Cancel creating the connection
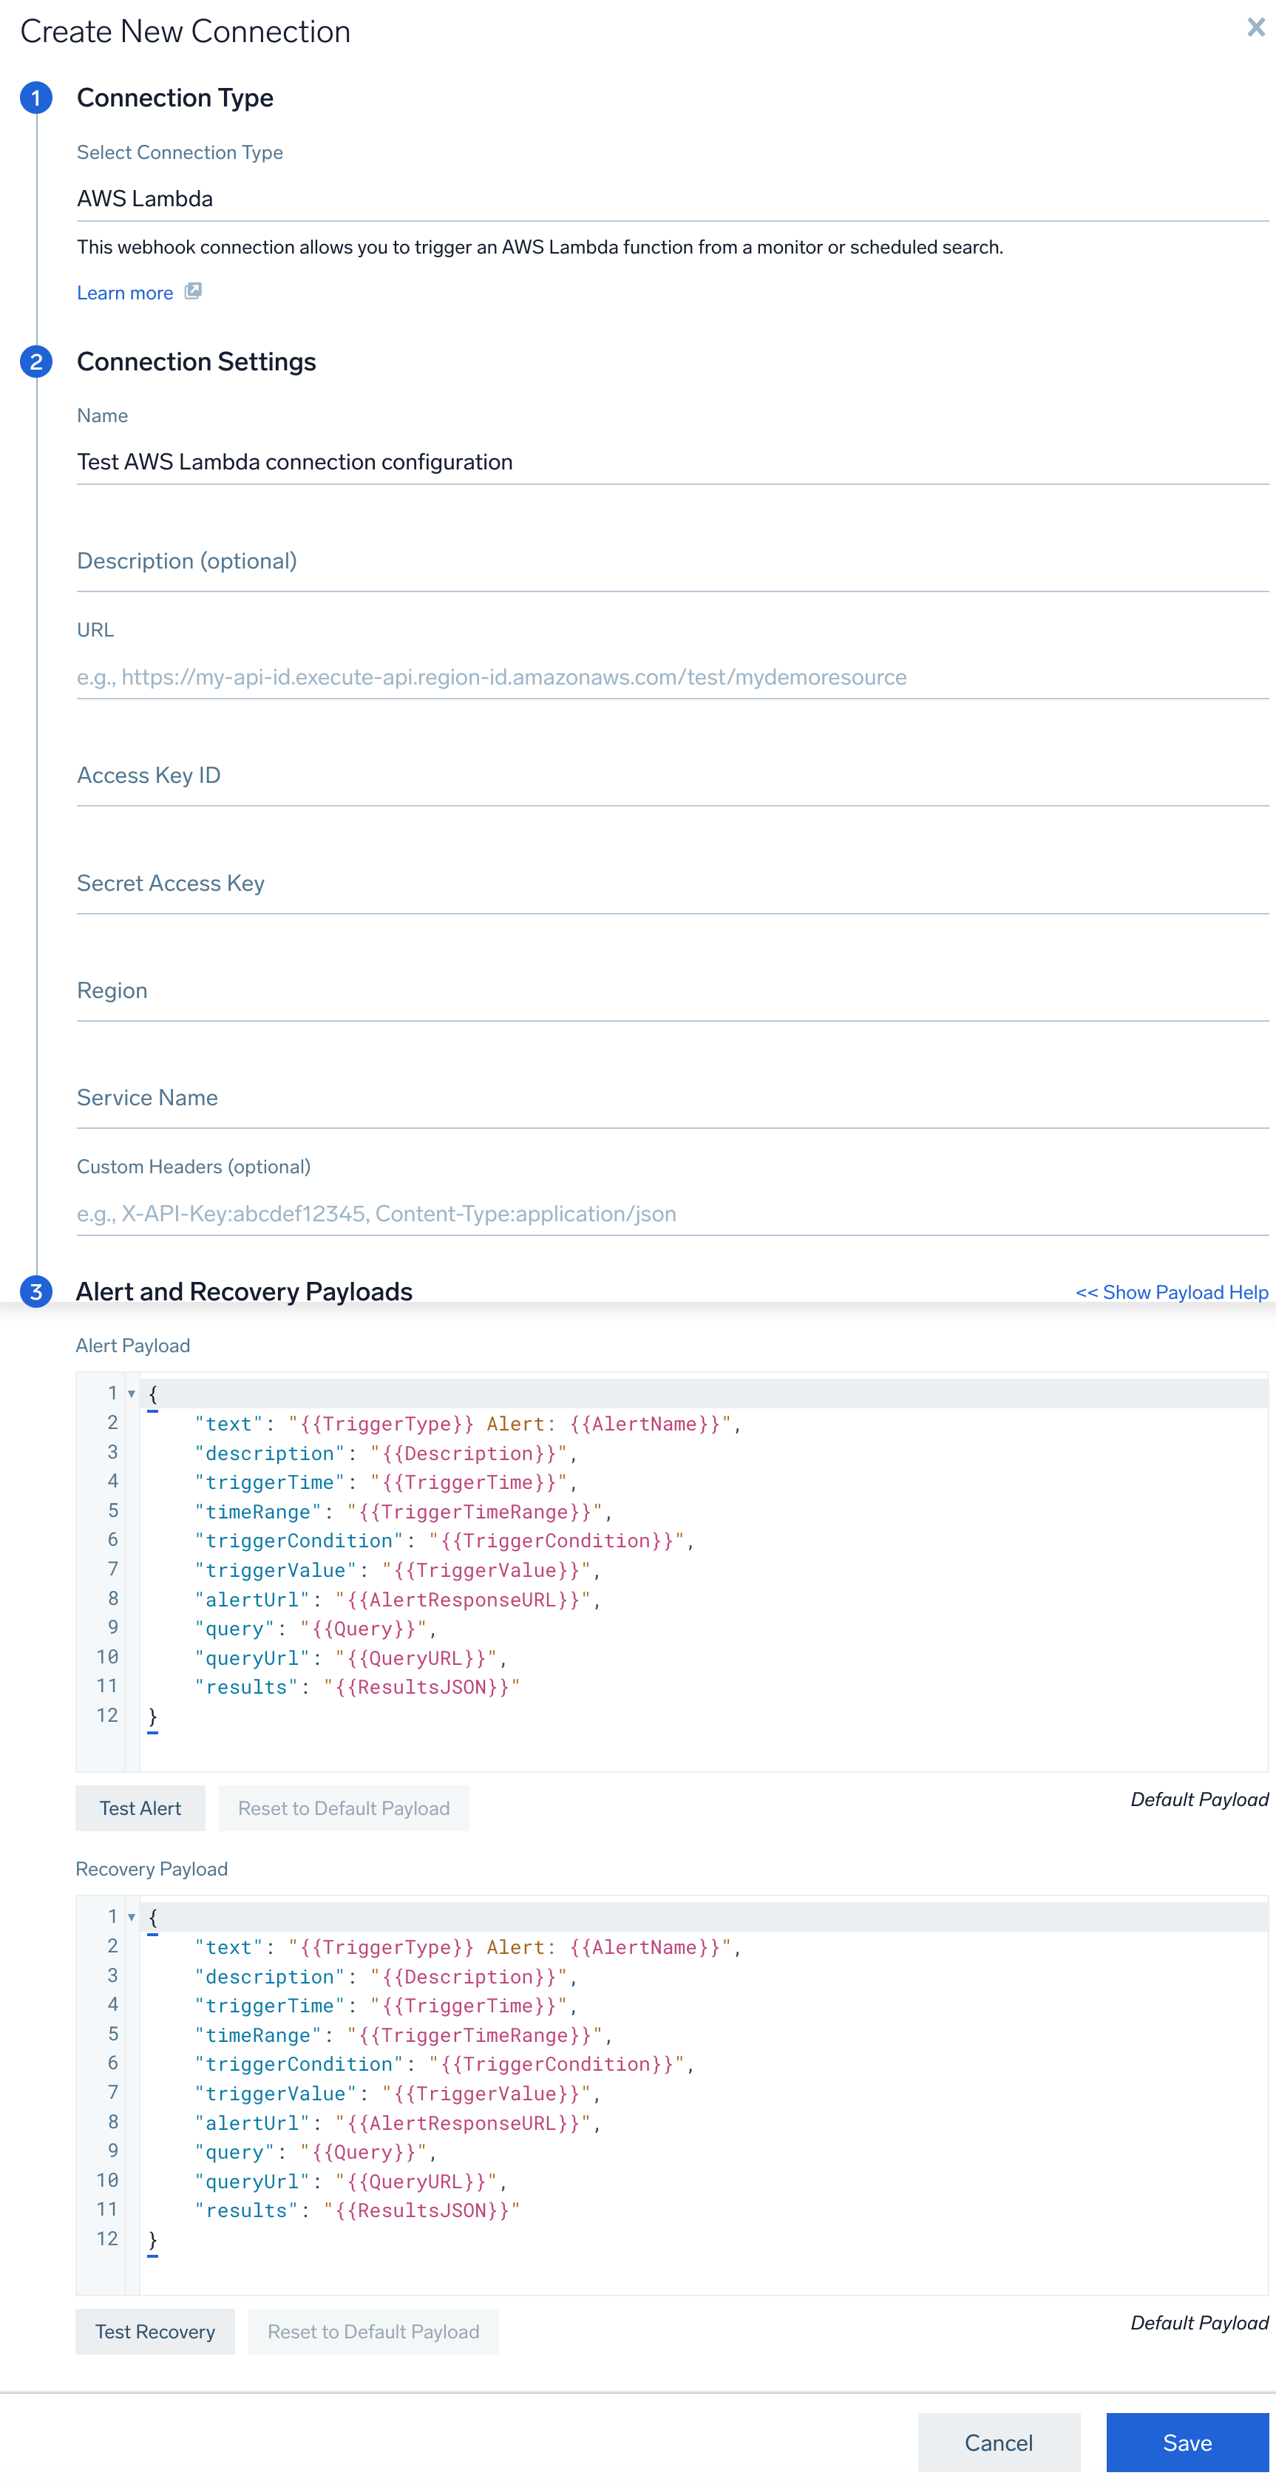 coord(998,2443)
